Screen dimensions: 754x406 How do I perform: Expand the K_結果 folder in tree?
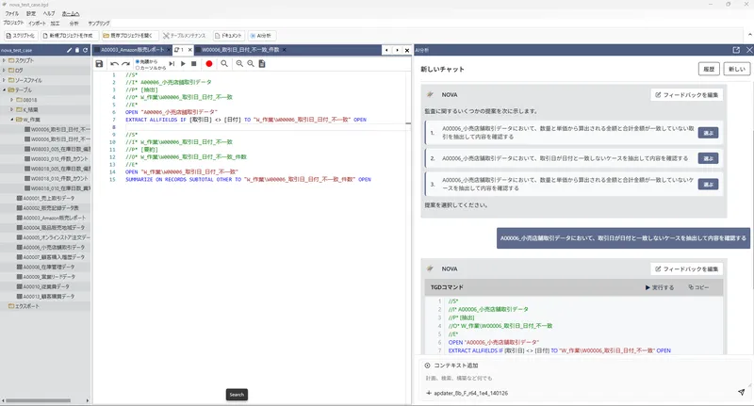tap(12, 109)
